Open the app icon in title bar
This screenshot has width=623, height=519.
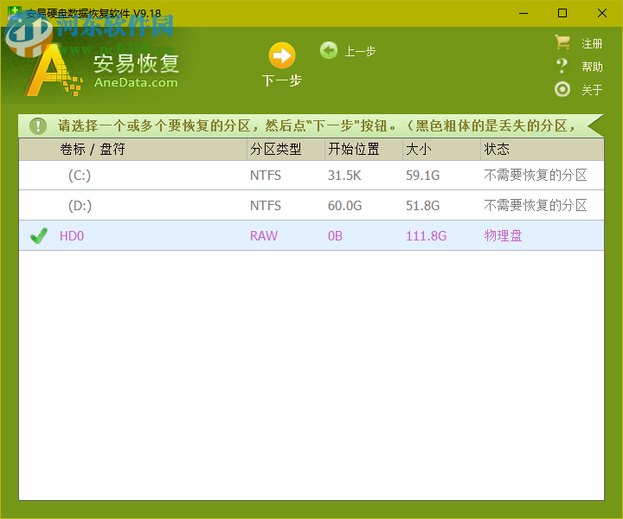15,13
